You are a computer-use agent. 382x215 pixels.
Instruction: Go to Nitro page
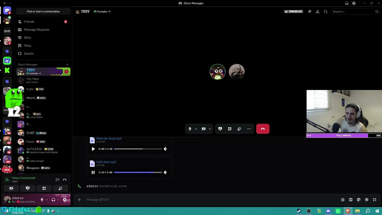(x=43, y=38)
